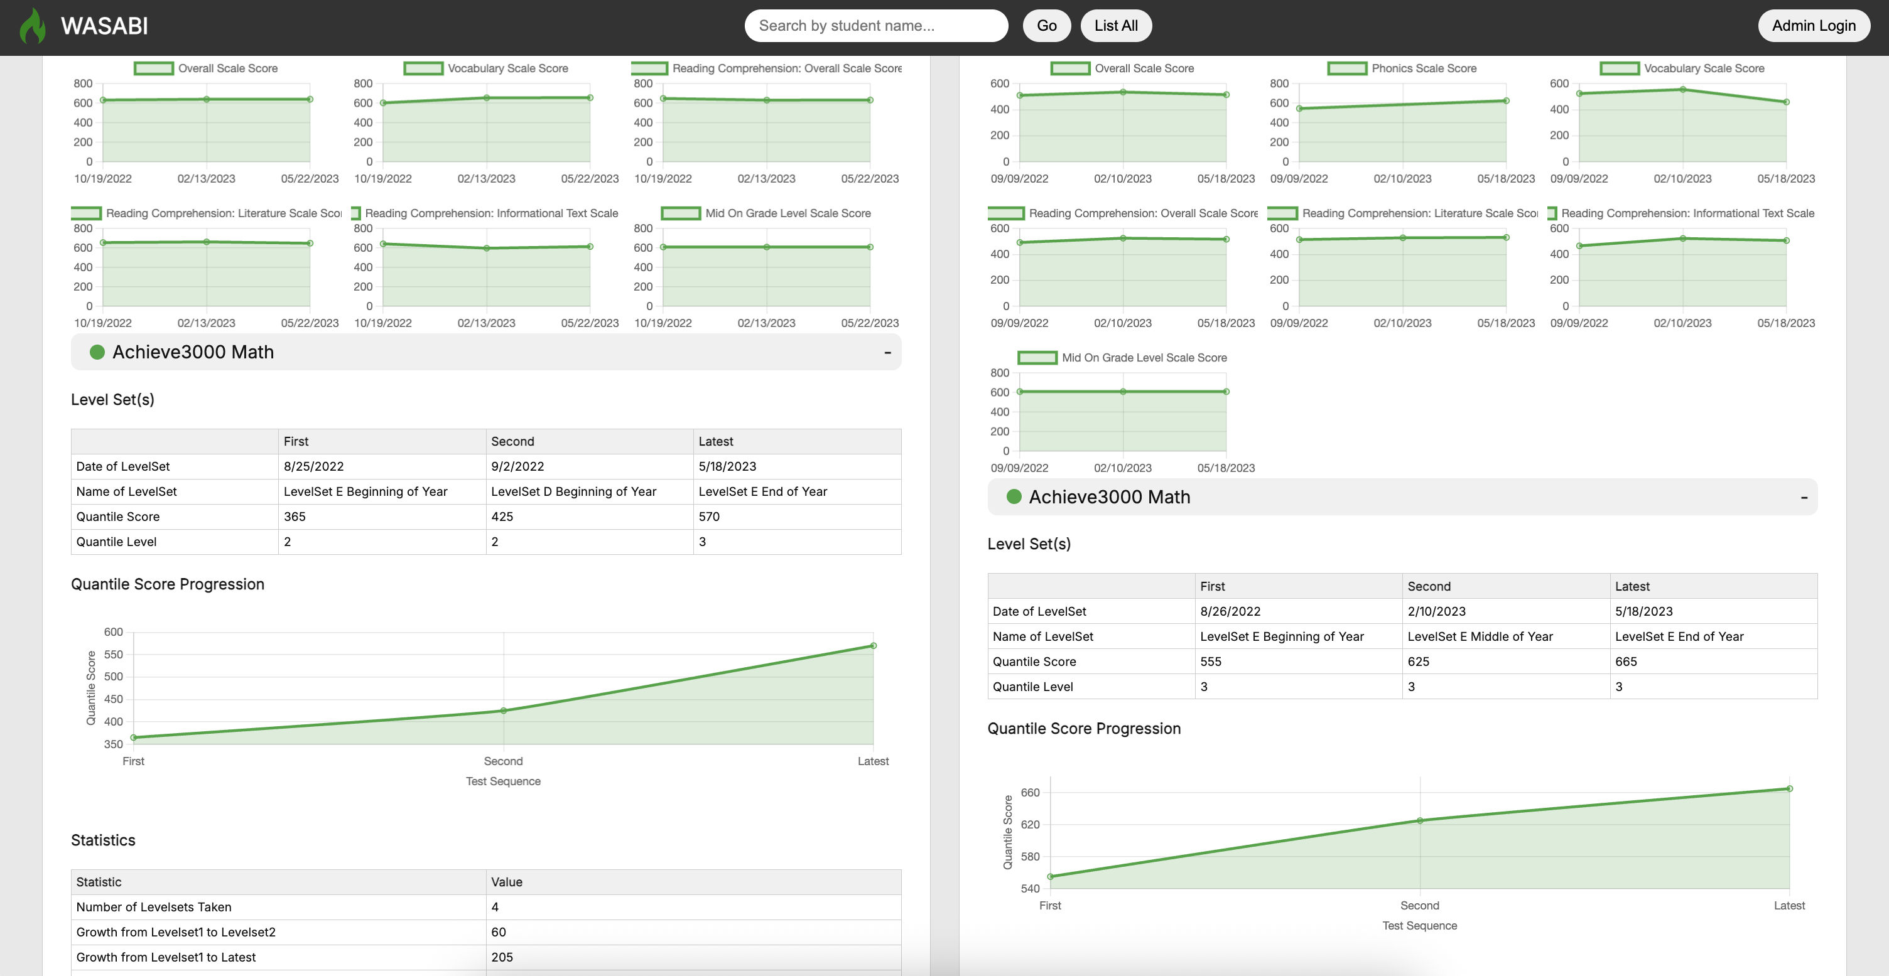Click Latest data point on right Quantile progression chart
Screen dimensions: 1889x976
[1789, 789]
